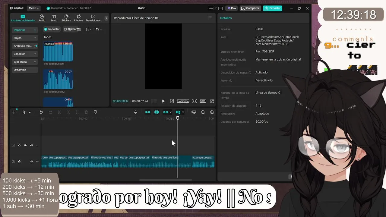
Task: Open the sort media dropdown
Action: [x=88, y=29]
